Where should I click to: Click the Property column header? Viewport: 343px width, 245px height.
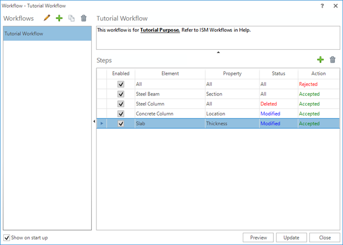point(232,73)
